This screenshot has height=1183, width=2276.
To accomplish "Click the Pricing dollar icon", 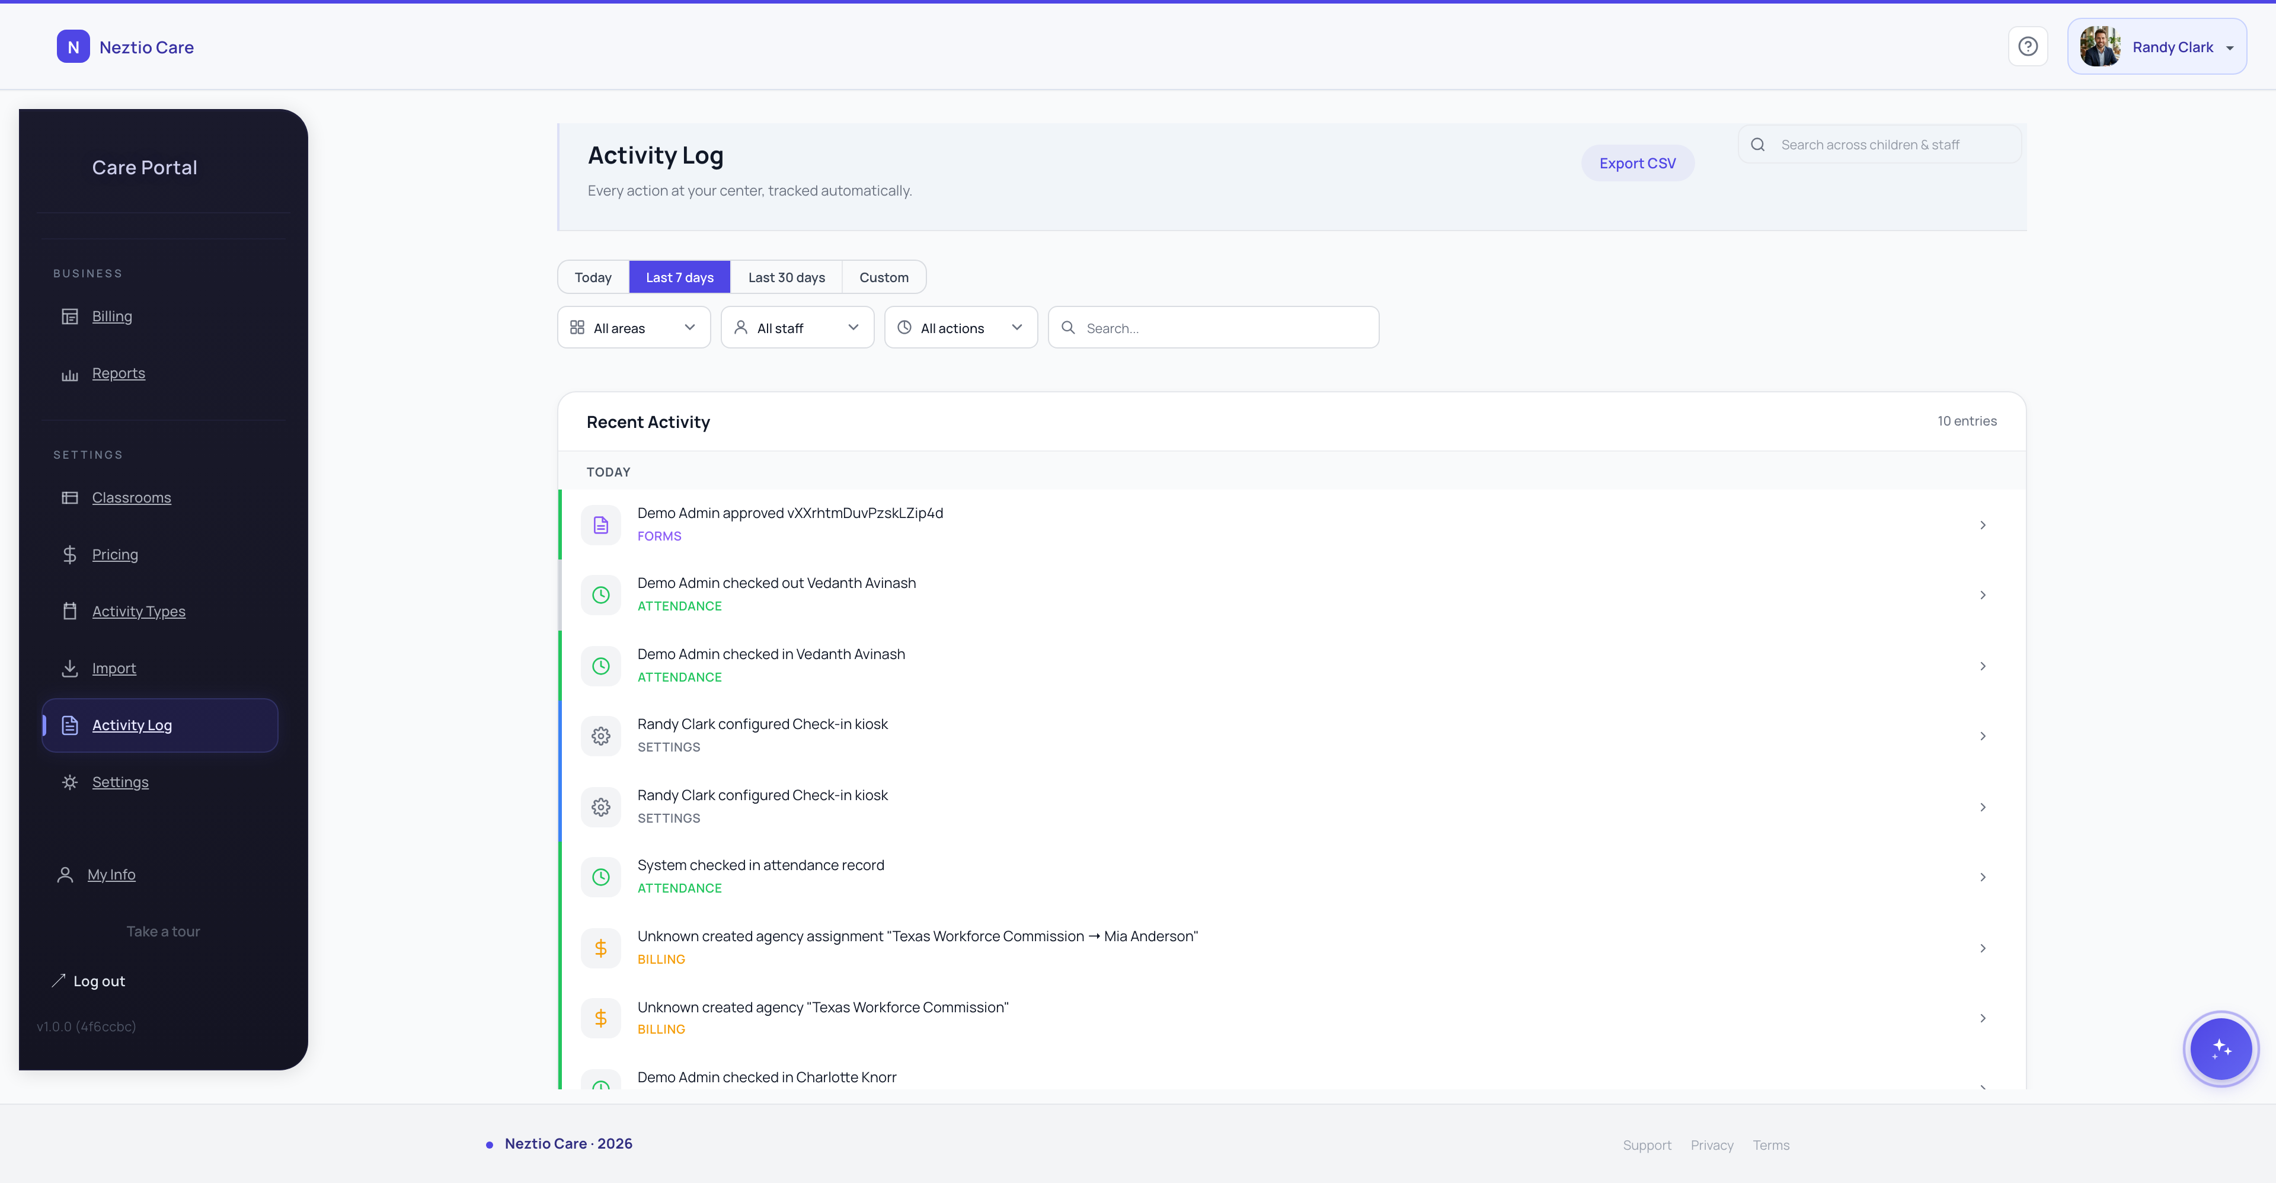I will (70, 554).
